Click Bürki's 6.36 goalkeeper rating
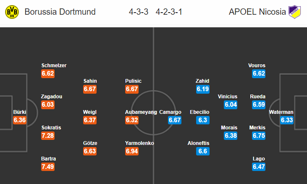 click(x=20, y=120)
